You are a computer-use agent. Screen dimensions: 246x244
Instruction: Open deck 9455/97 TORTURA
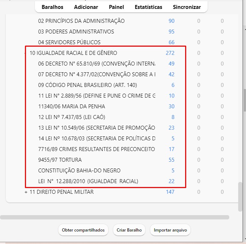pos(60,160)
